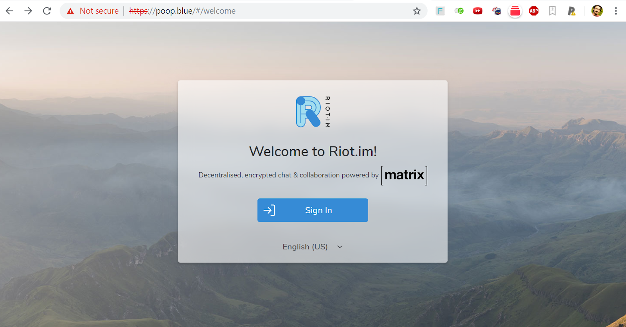Open the P with warning extension icon
626x327 pixels.
point(572,11)
